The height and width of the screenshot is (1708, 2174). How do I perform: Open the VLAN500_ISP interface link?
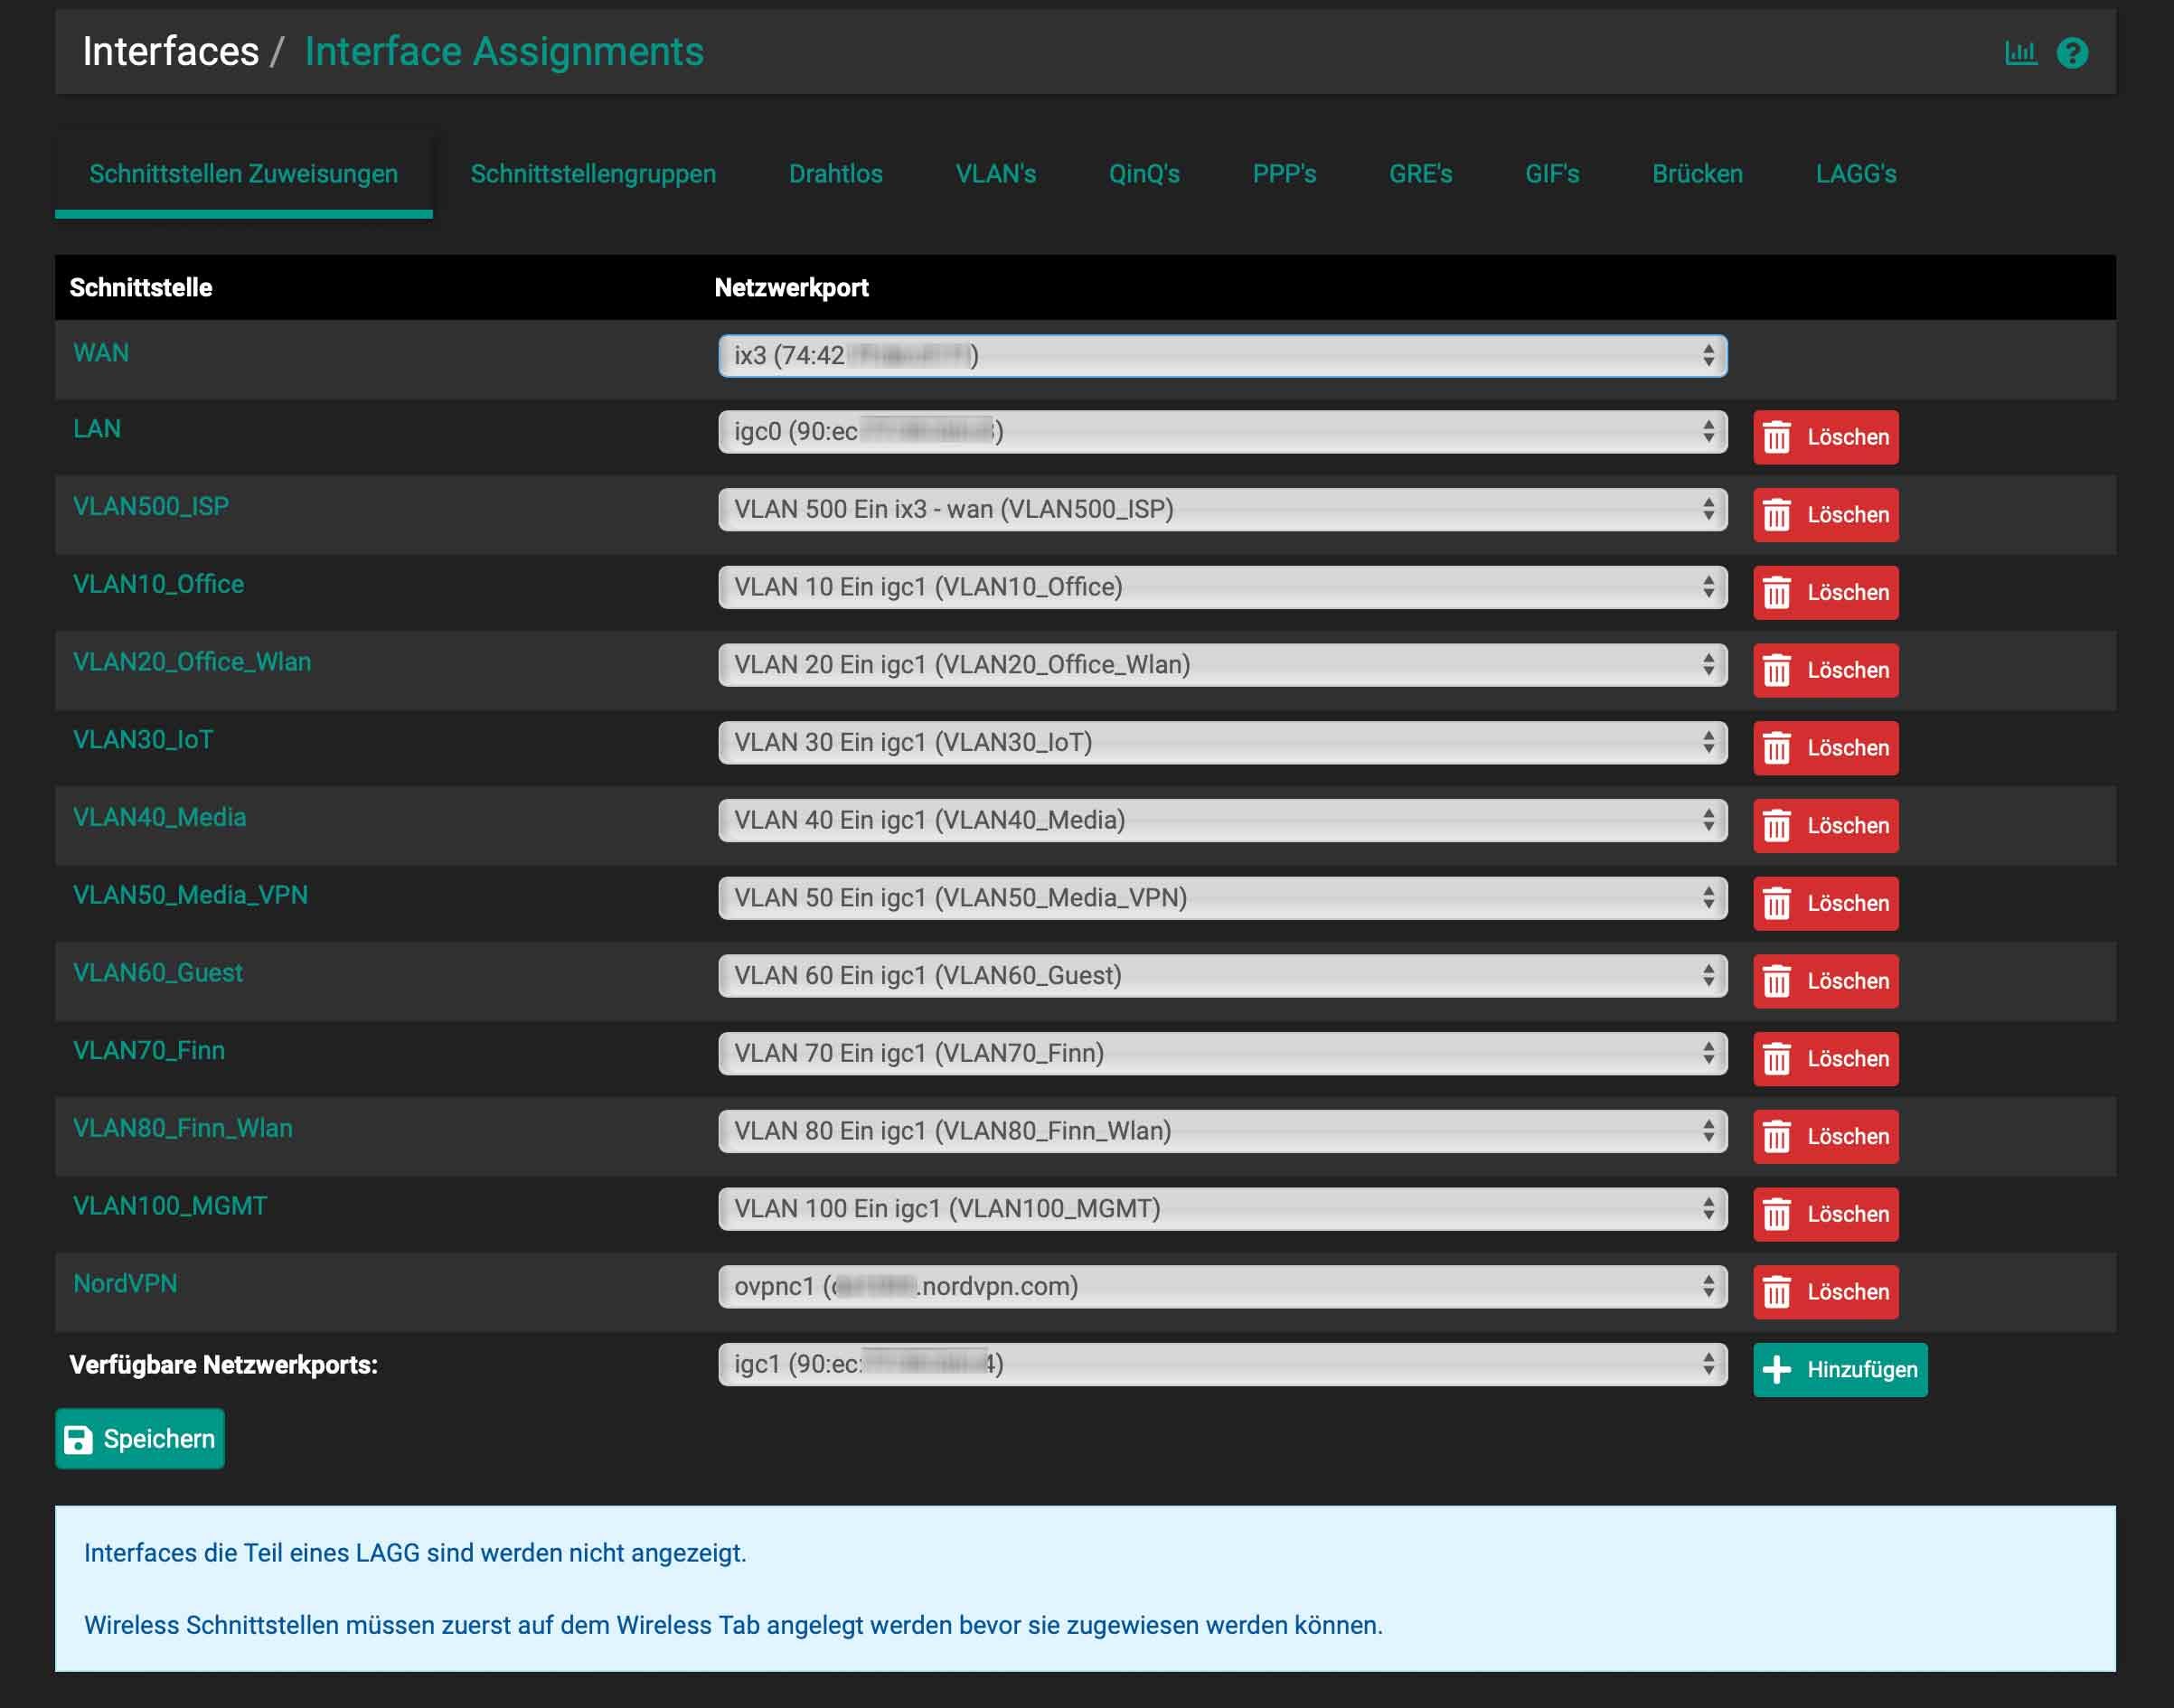point(151,506)
